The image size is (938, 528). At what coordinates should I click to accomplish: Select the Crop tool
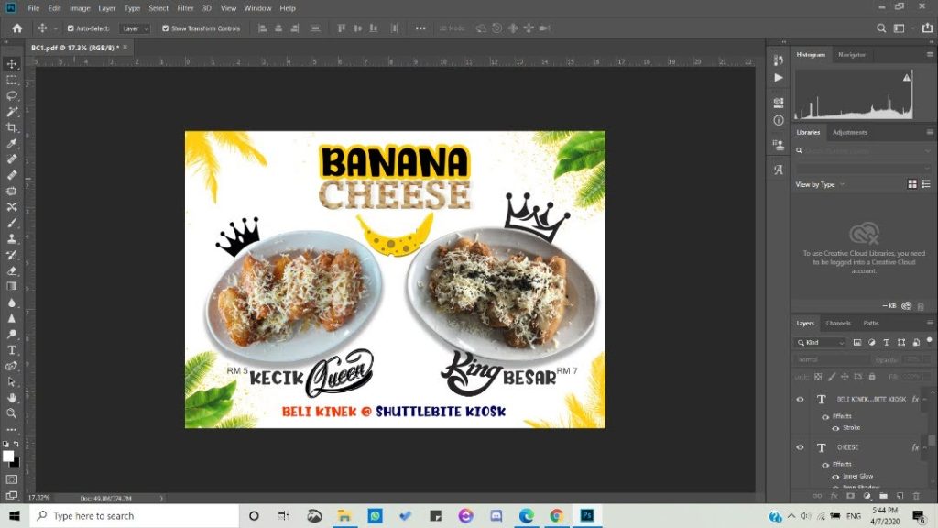tap(12, 127)
